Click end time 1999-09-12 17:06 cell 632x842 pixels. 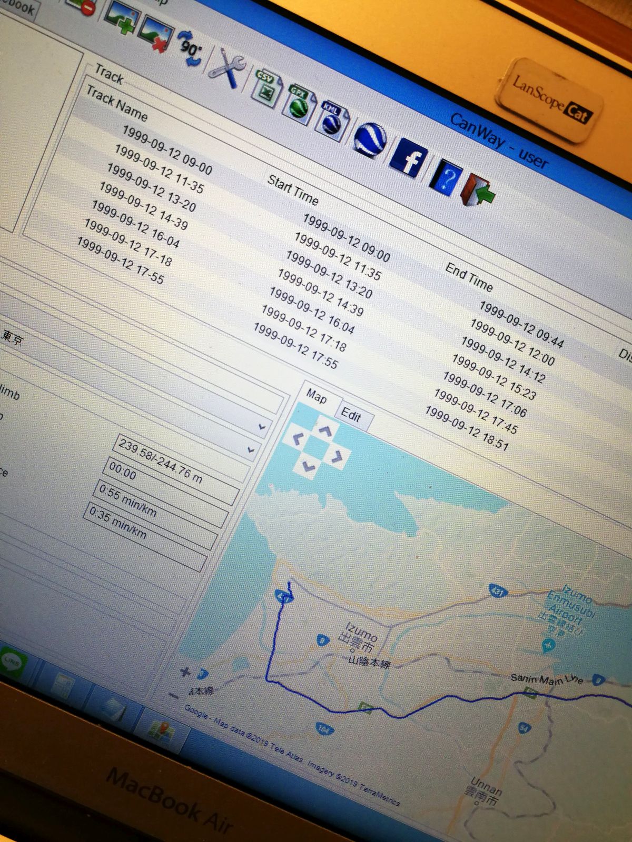(485, 394)
